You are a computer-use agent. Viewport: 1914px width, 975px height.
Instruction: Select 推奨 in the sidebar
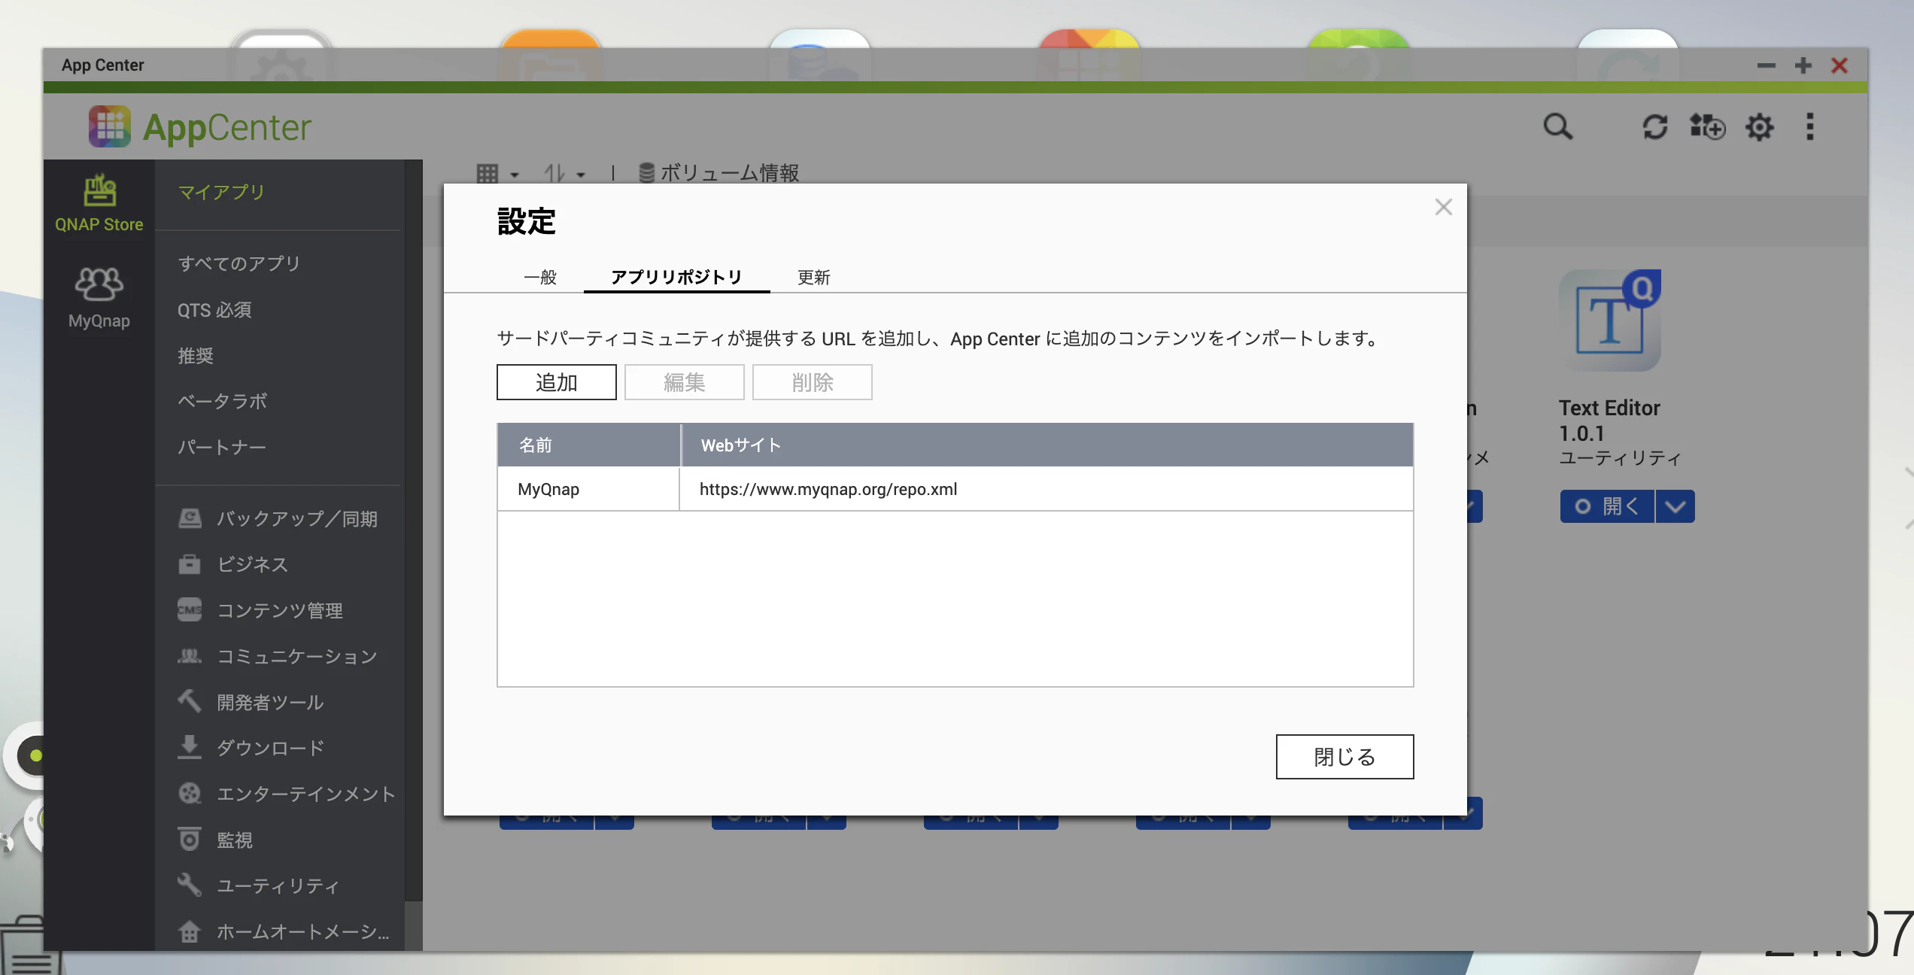(x=196, y=356)
